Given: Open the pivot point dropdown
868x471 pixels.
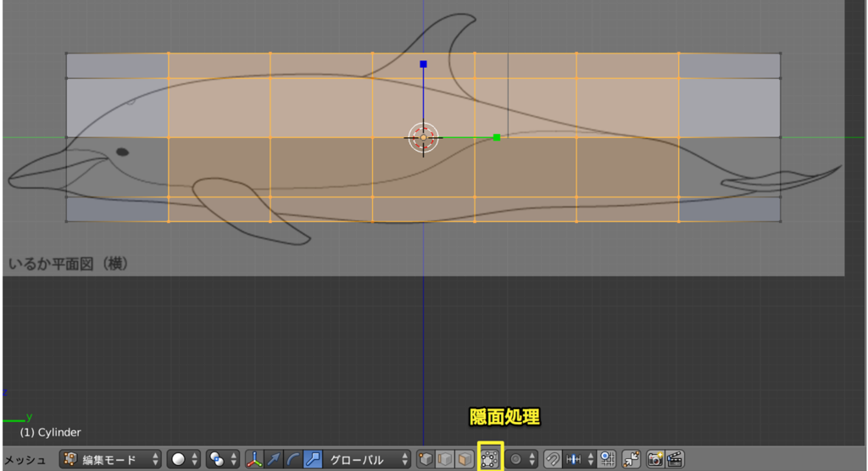Looking at the screenshot, I should [x=223, y=459].
